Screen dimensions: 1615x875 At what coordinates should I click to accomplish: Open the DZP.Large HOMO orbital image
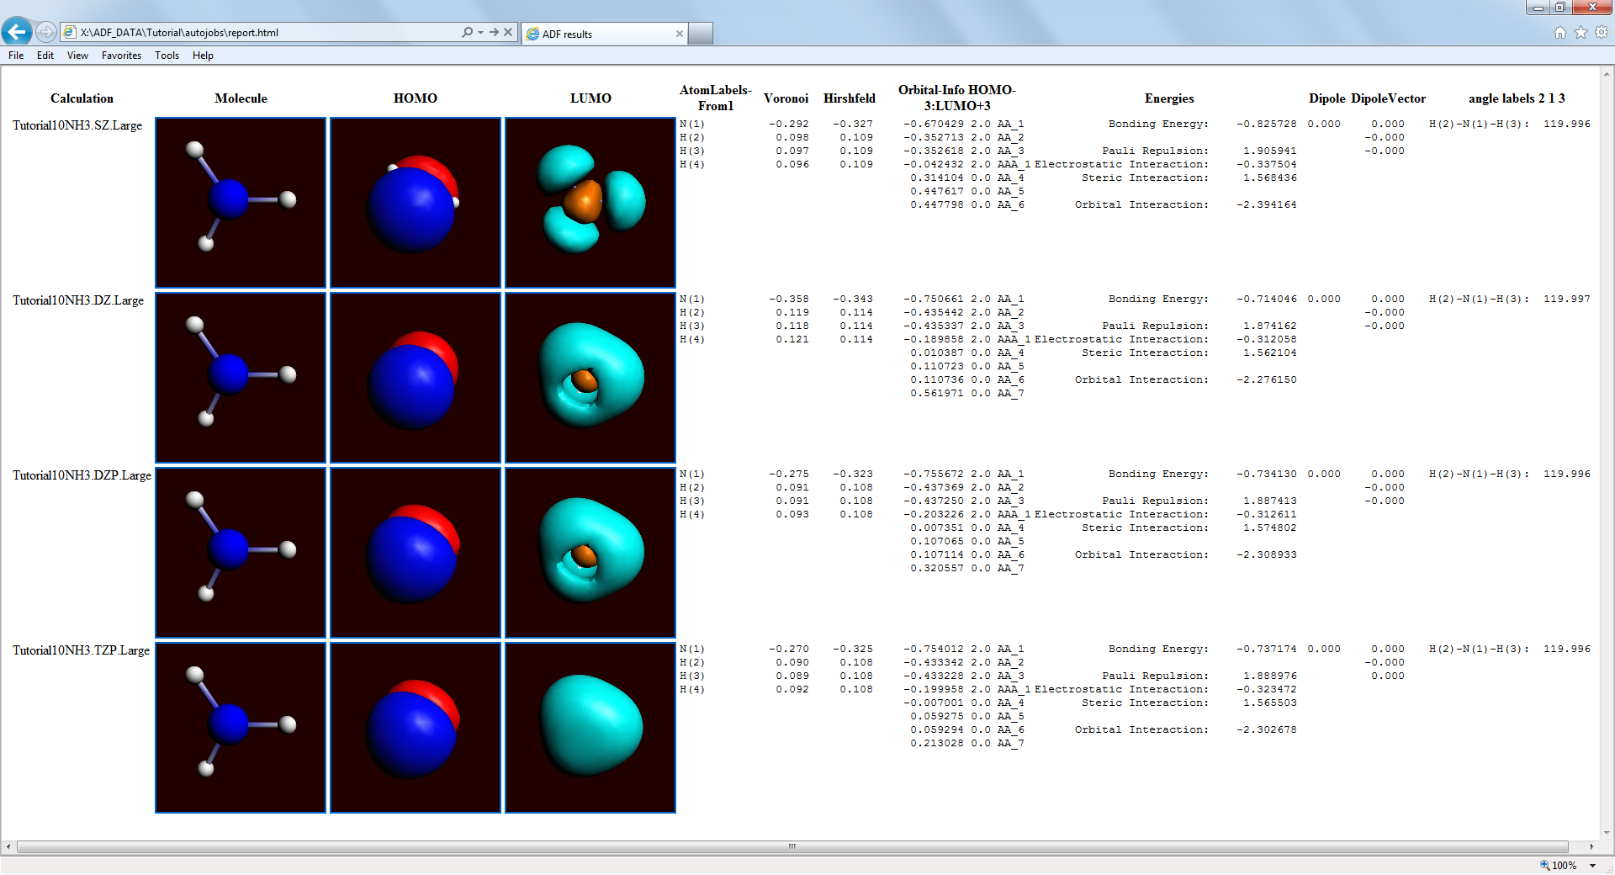coord(416,553)
